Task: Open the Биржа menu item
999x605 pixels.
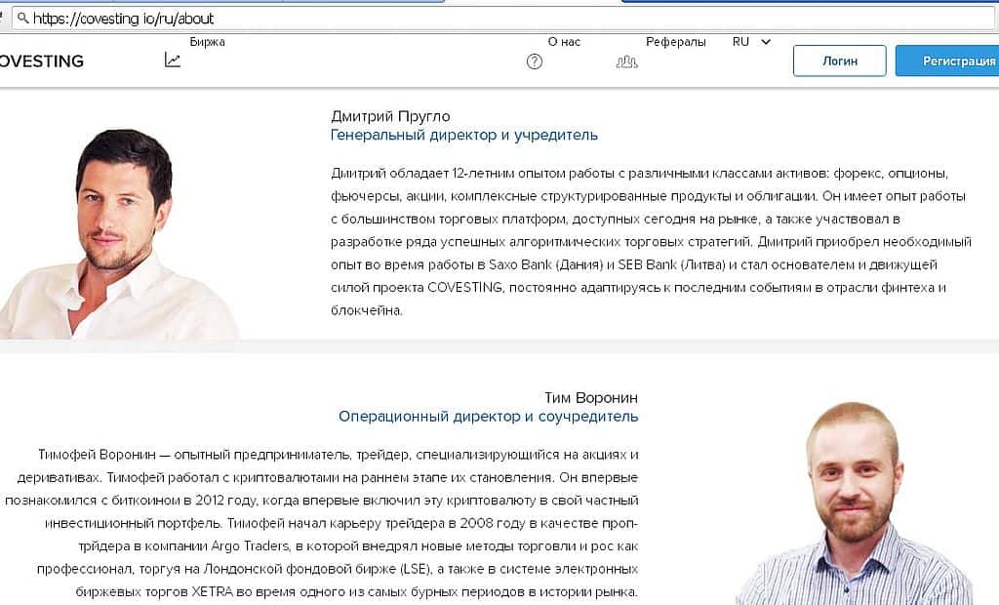Action: tap(207, 42)
